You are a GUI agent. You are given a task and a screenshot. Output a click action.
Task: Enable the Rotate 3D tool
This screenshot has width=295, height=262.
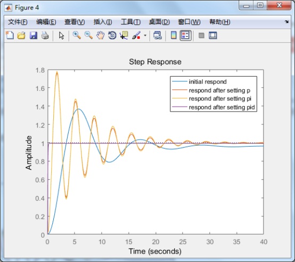[112, 35]
